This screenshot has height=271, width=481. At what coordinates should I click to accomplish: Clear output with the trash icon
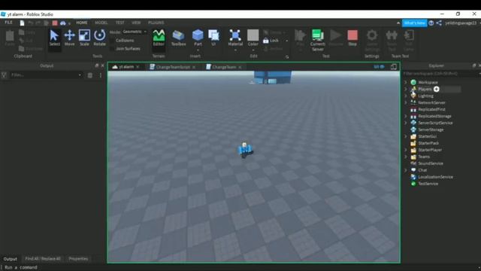[x=90, y=75]
